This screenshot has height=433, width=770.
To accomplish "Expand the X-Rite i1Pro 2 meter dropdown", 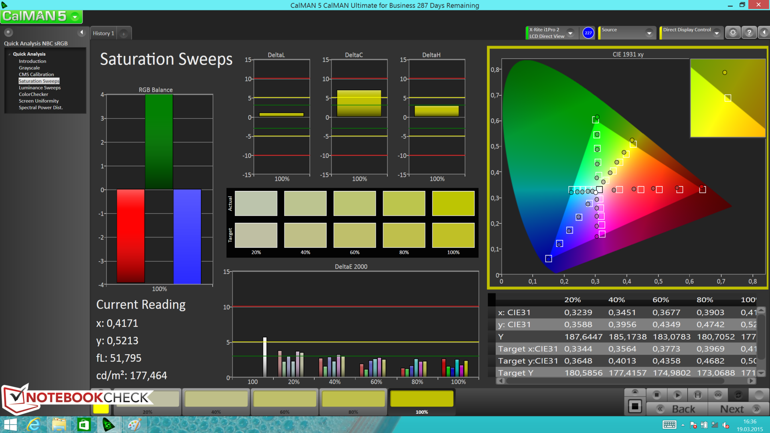I will tap(570, 33).
